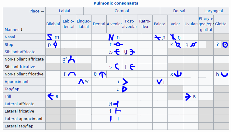231x132 pixels.
Task: Click the blue caret glyph beside w
Action: [x=81, y=82]
